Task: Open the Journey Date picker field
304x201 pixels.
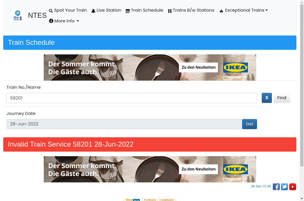Action: coord(124,124)
